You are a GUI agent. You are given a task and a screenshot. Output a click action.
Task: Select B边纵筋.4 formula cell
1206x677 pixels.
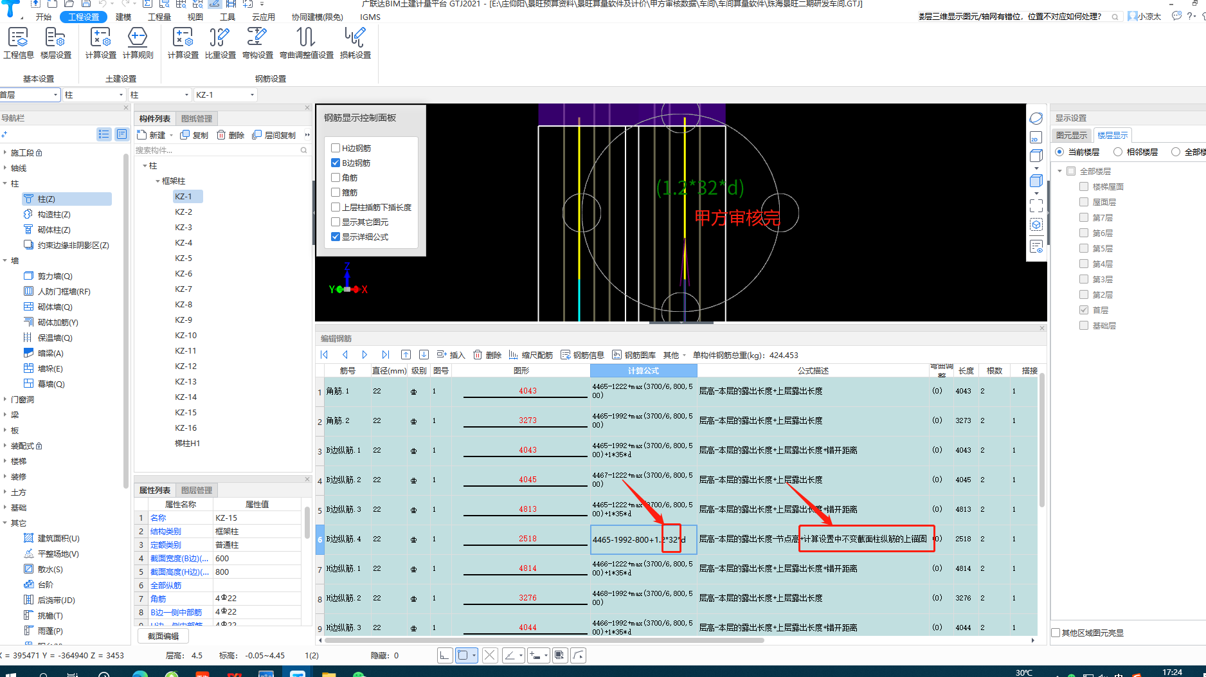643,539
